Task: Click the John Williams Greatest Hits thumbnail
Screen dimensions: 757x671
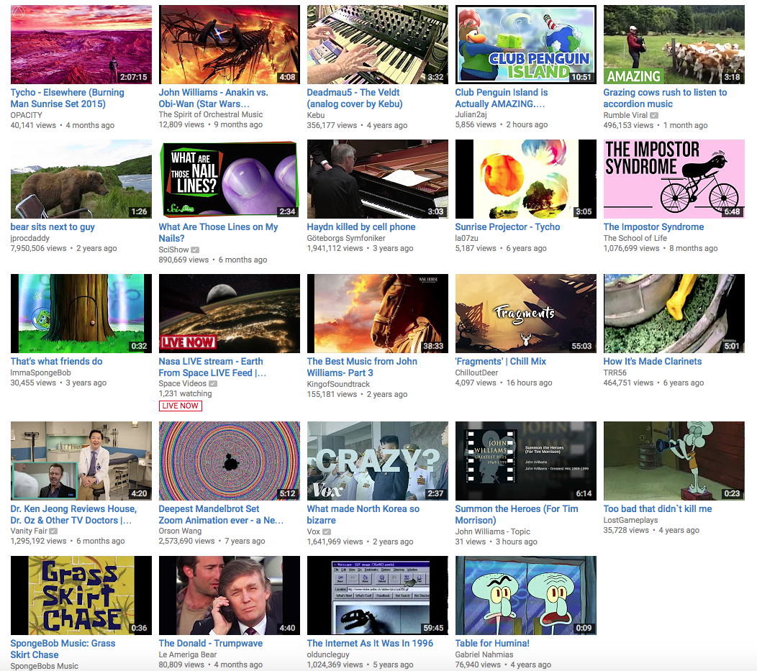Action: point(526,461)
